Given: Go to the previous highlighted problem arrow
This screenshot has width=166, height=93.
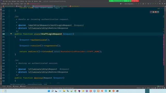Looking at the screenshot, I should click(x=161, y=9).
